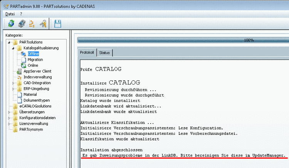Select the Offline tree item label
The image size is (289, 168).
point(34,54)
